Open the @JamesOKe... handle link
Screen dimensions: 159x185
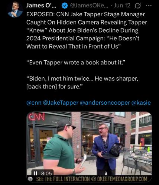tap(89, 6)
